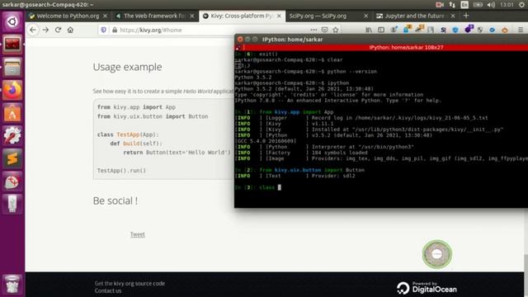Open the screen recorder indicator in top panel
Image resolution: width=528 pixels, height=297 pixels.
tap(440, 5)
